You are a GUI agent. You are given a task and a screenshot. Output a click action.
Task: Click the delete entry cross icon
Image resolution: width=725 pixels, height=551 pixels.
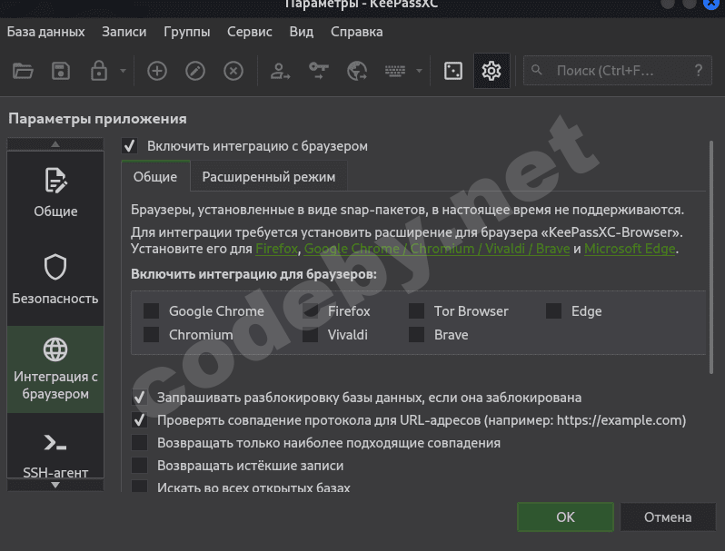(233, 71)
